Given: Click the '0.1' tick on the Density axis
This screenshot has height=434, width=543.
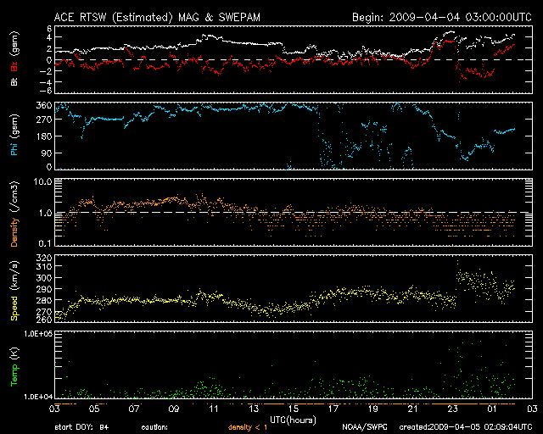Looking at the screenshot, I should tap(45, 243).
